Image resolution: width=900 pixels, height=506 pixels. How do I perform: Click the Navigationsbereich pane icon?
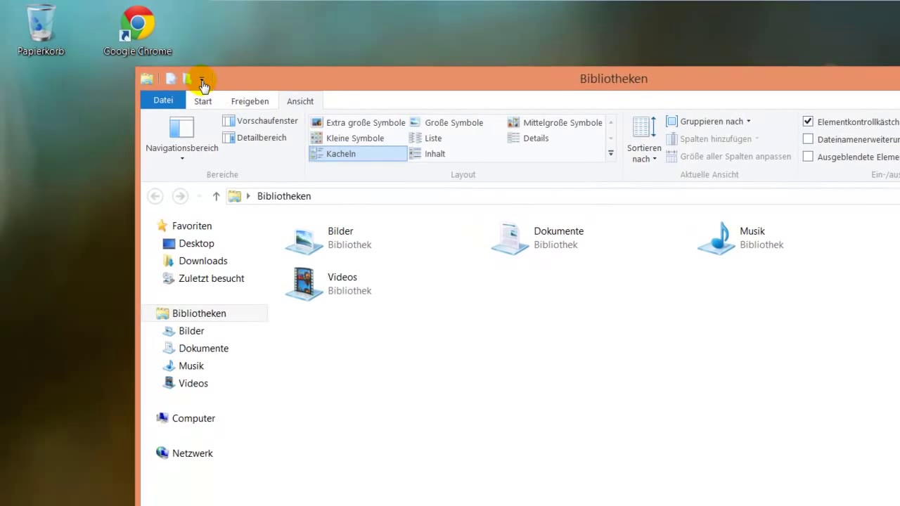point(181,129)
